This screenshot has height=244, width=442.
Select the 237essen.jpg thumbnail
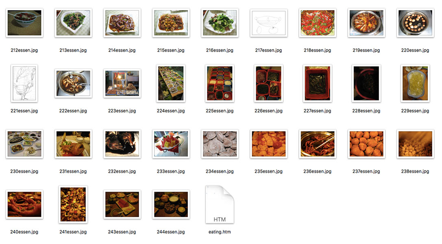point(366,144)
